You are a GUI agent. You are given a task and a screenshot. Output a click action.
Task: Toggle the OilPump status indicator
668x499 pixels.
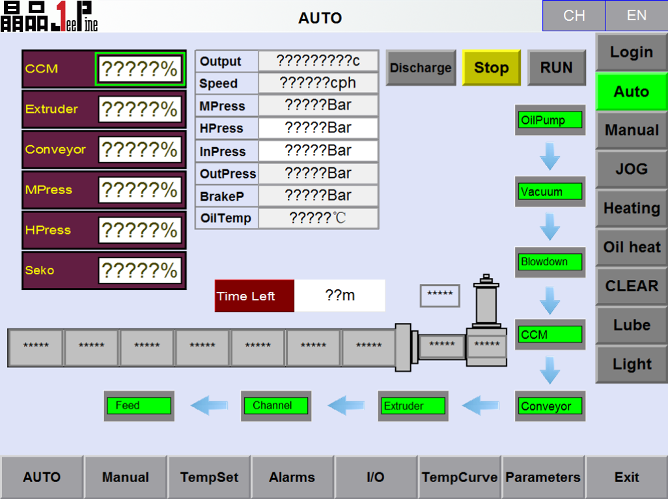(x=550, y=120)
